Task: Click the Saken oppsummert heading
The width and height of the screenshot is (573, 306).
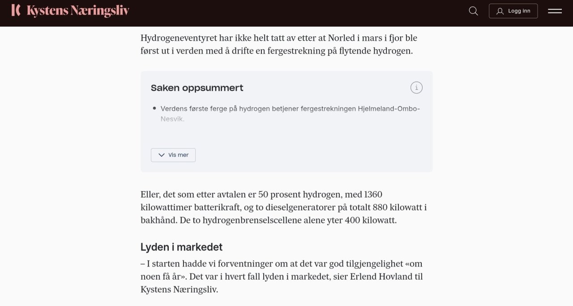Action: (x=197, y=88)
